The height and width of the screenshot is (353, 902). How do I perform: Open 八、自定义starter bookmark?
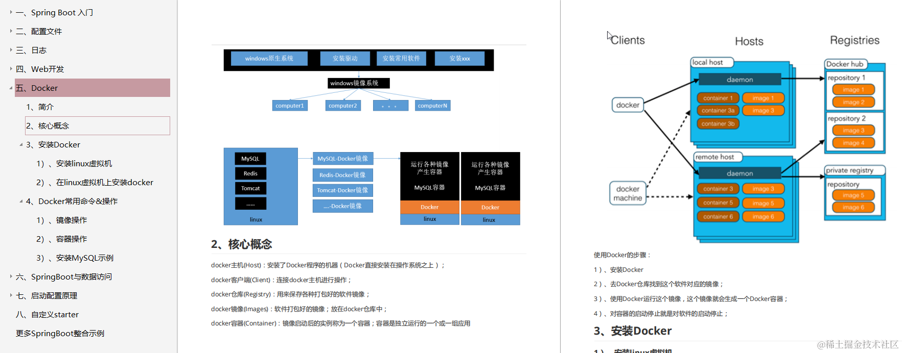pyautogui.click(x=47, y=314)
